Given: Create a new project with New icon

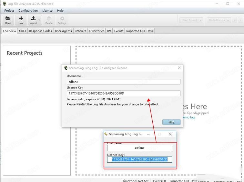Looking at the screenshot, I should (21, 20).
